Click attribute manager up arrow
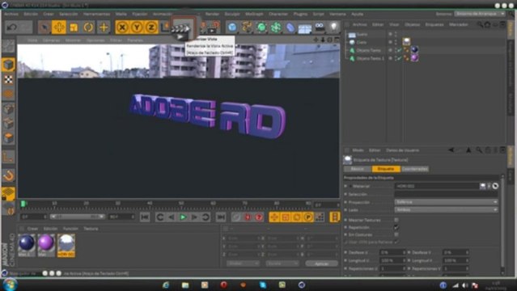The width and height of the screenshot is (517, 291). (x=468, y=150)
